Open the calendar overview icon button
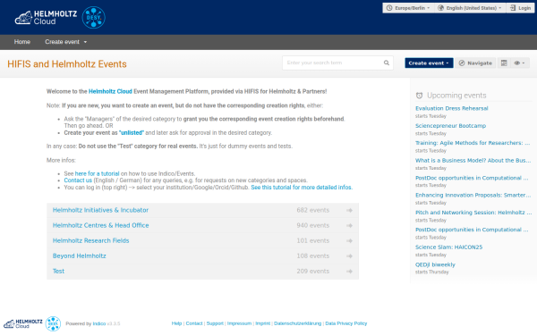The width and height of the screenshot is (537, 335). [x=504, y=63]
